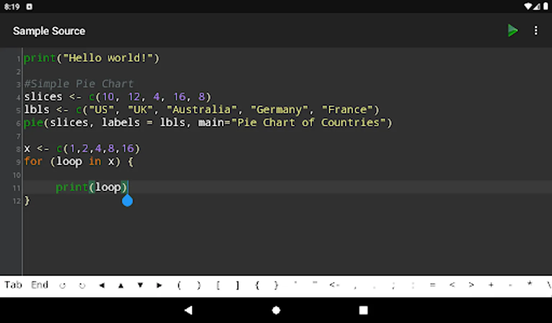The height and width of the screenshot is (323, 552).
Task: Tap the Android home navigation button
Action: click(x=276, y=310)
